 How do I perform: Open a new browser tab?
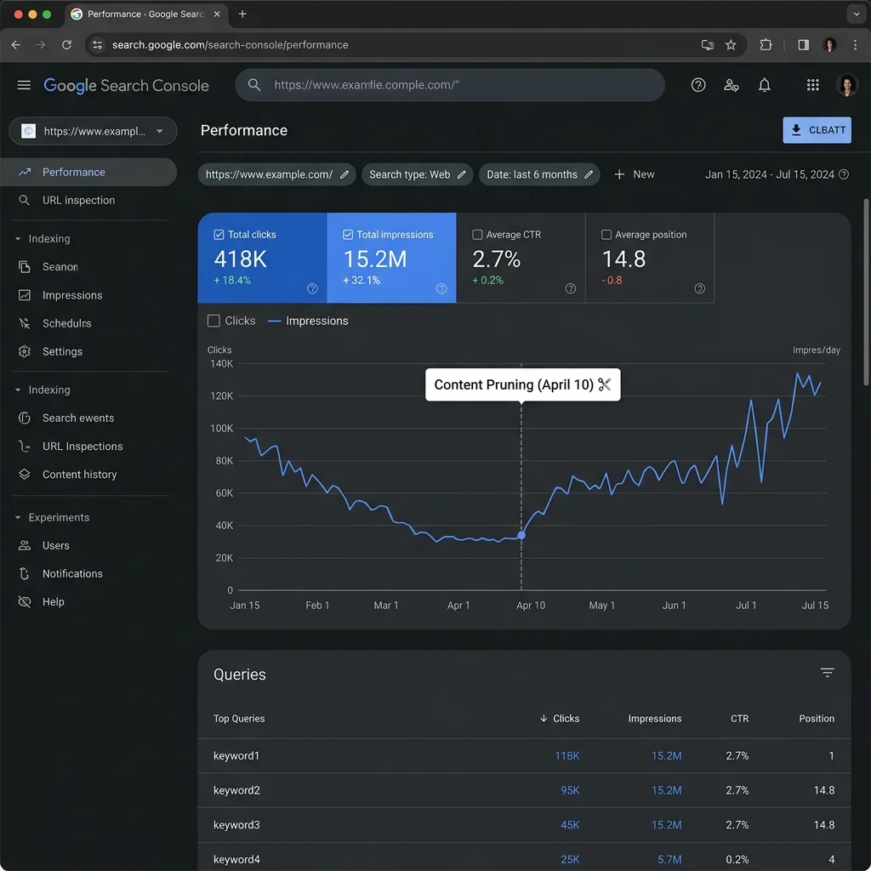(242, 14)
